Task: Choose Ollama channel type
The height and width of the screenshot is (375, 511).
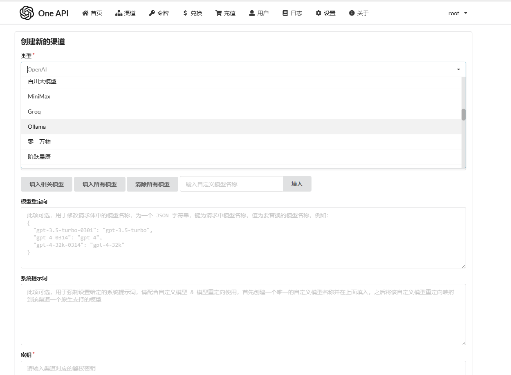Action: (241, 127)
